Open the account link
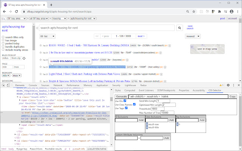 233,18
